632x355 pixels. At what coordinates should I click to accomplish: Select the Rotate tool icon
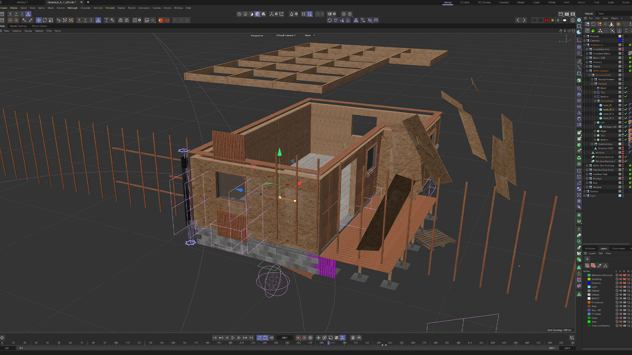click(45, 20)
